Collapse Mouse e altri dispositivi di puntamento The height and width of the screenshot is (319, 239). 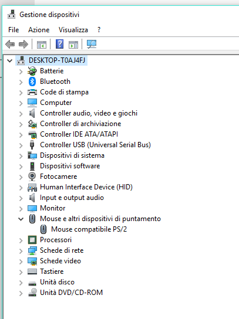click(x=21, y=219)
